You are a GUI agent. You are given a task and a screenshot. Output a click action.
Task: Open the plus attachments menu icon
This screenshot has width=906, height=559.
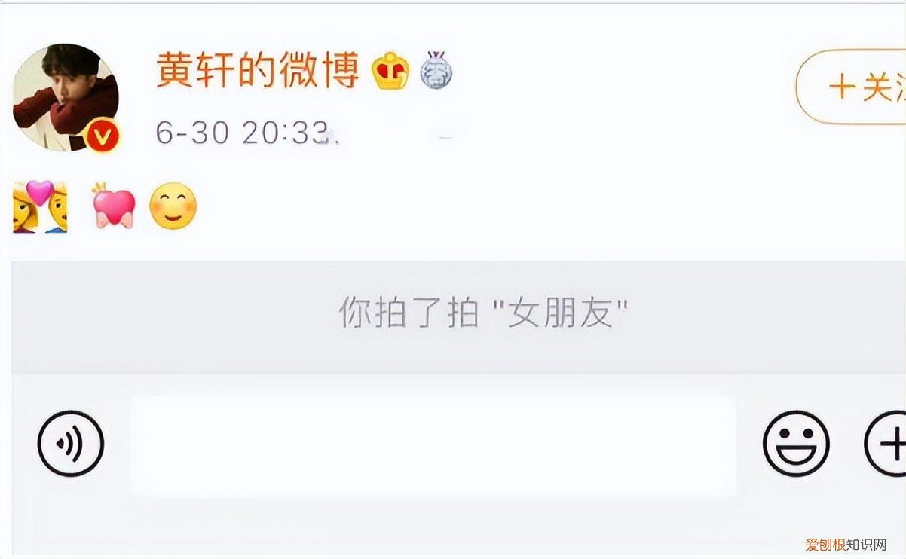(x=886, y=444)
